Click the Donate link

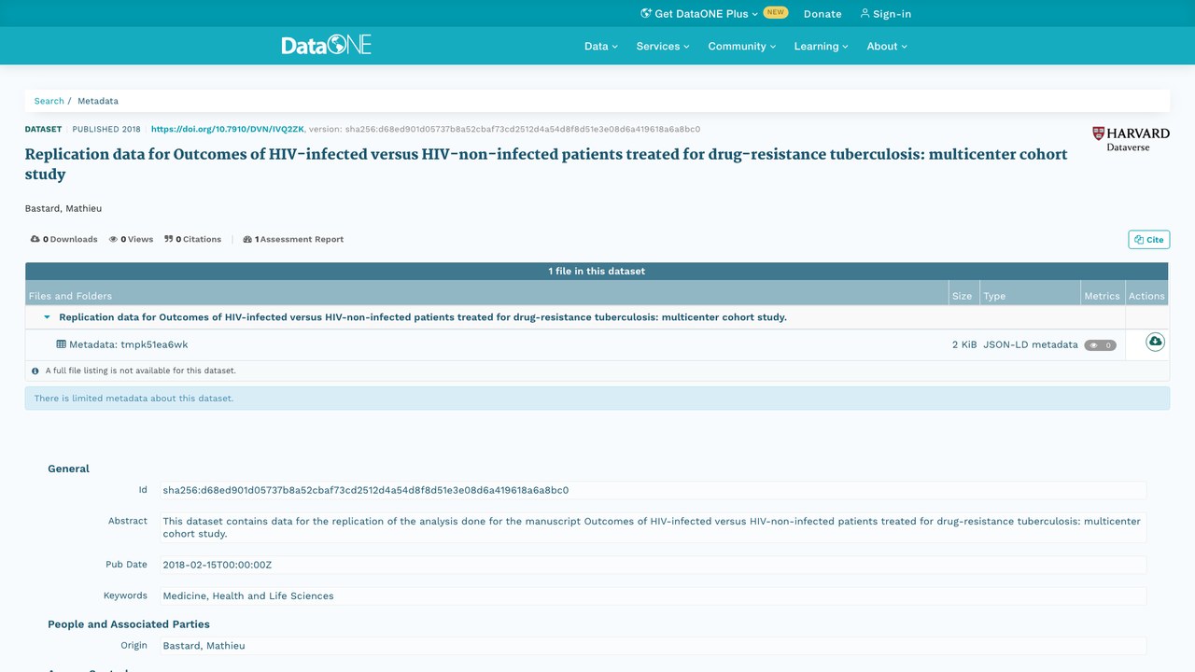coord(822,13)
